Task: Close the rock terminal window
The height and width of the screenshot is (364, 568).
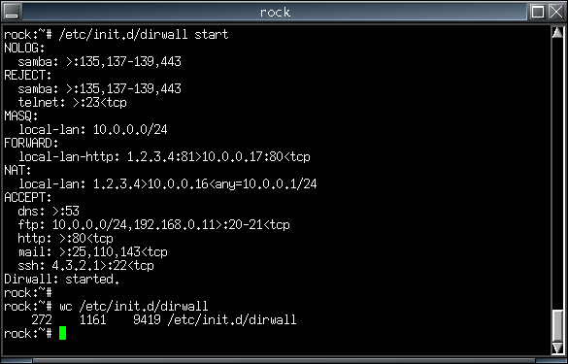Action: pyautogui.click(x=556, y=12)
